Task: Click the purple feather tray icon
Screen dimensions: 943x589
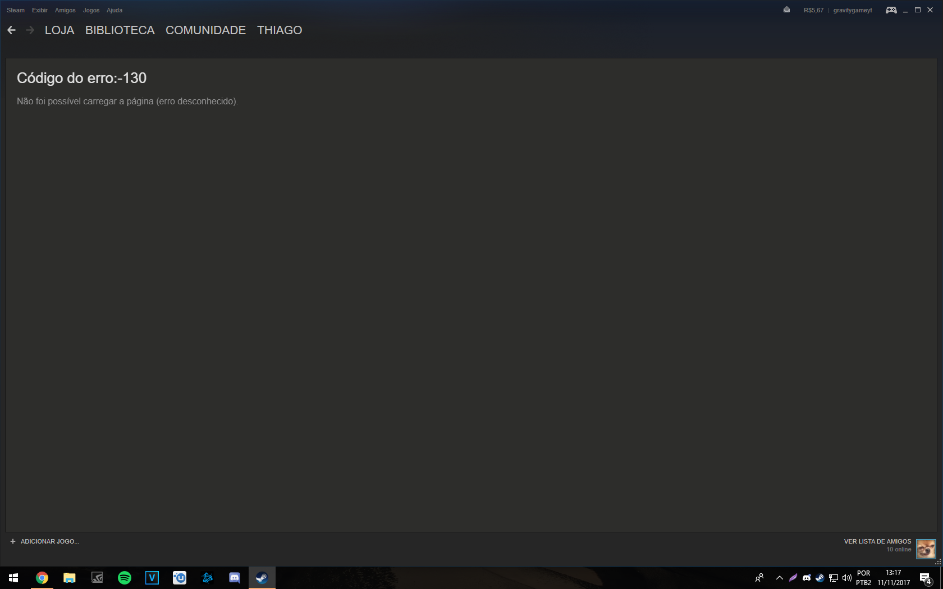Action: [x=793, y=578]
